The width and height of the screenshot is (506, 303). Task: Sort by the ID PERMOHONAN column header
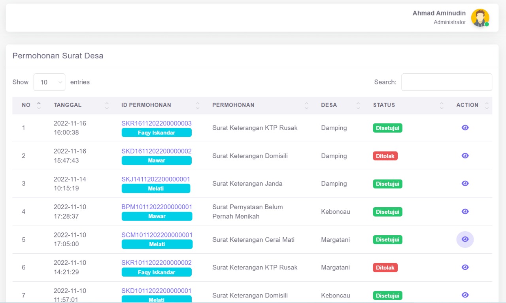click(x=146, y=105)
